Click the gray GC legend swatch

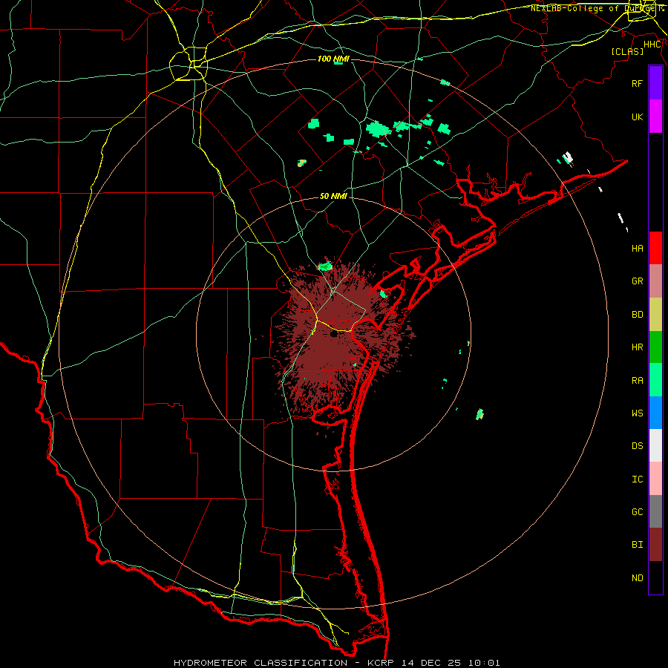pyautogui.click(x=655, y=511)
